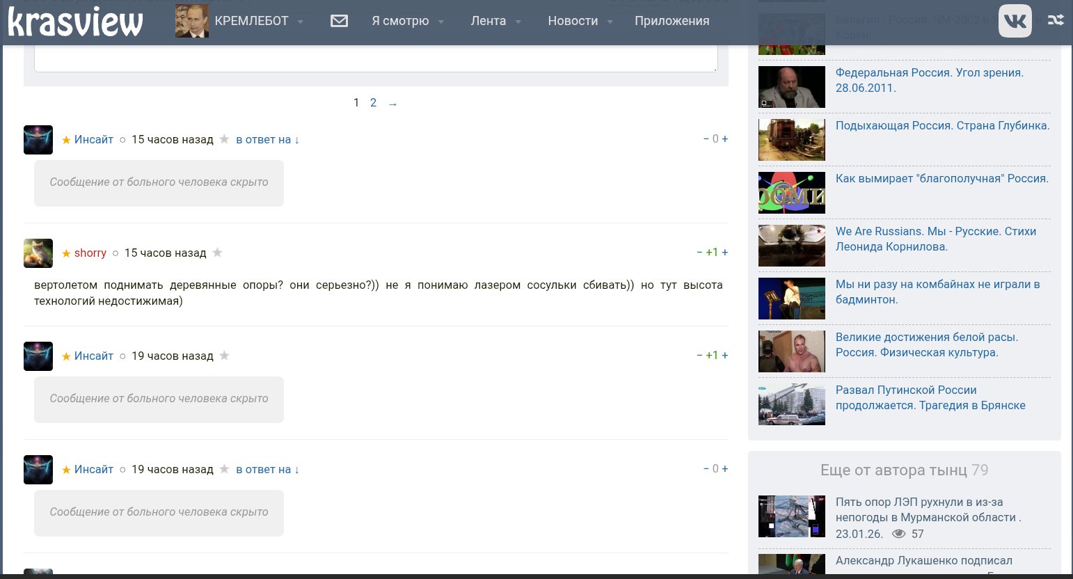Go to comments page 2
Image resolution: width=1073 pixels, height=579 pixels.
373,103
